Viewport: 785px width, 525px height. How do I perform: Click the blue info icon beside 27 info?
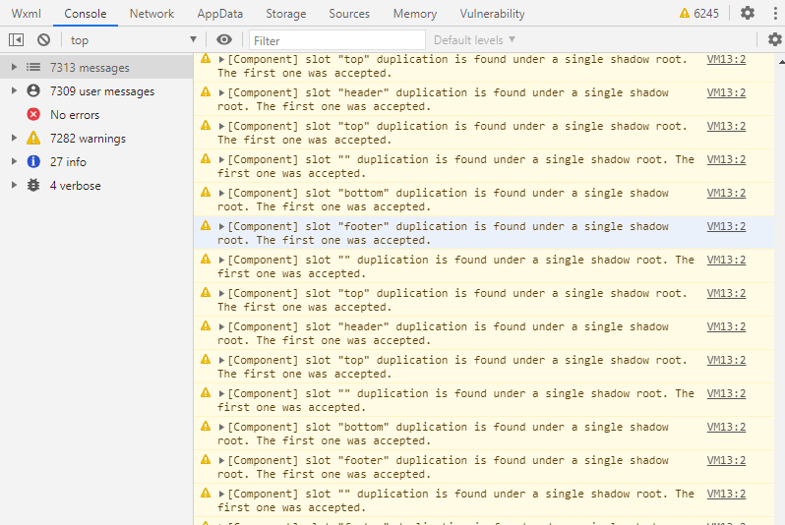click(33, 161)
